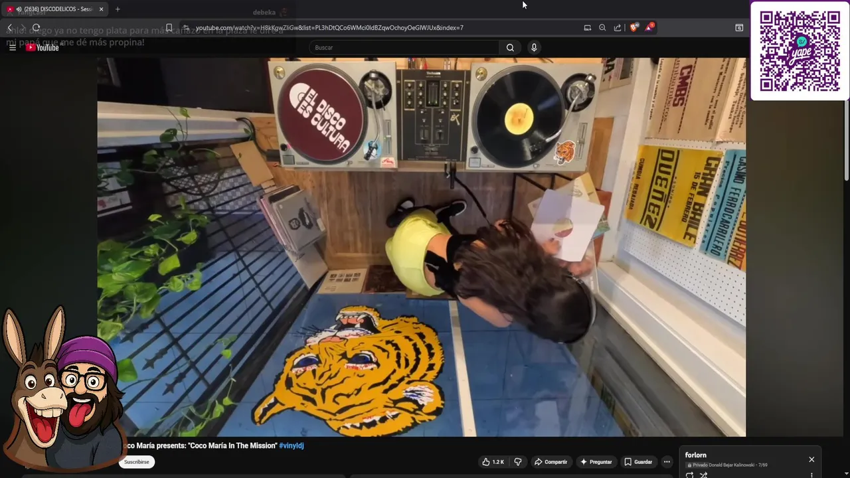Click the Suscribirse button
Image resolution: width=850 pixels, height=478 pixels.
pos(137,462)
